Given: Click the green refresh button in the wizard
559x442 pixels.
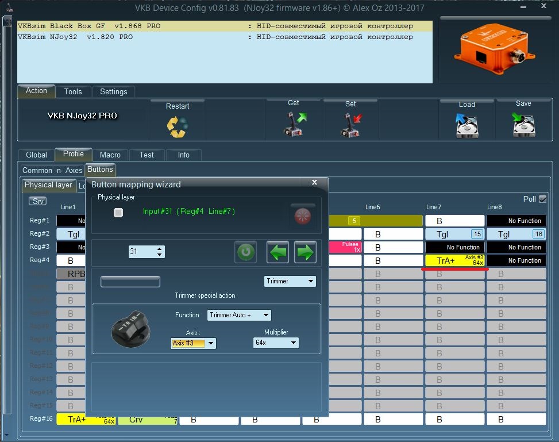Looking at the screenshot, I should point(246,252).
